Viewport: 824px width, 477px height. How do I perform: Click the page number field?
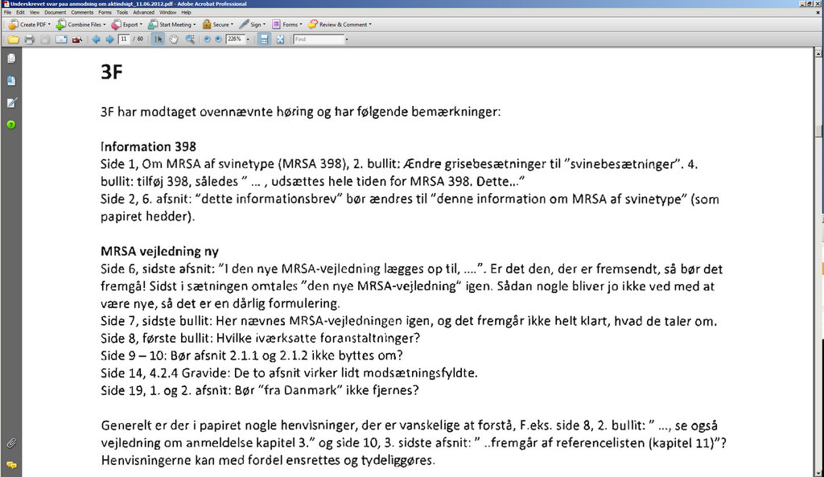point(124,39)
